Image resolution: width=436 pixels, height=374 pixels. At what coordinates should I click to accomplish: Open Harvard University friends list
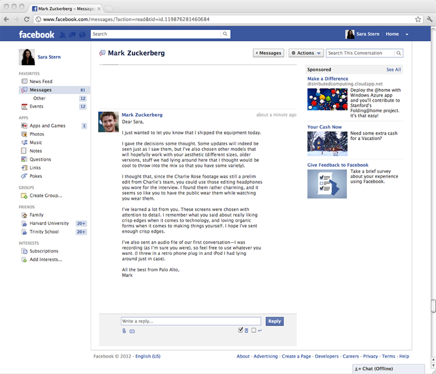(49, 223)
